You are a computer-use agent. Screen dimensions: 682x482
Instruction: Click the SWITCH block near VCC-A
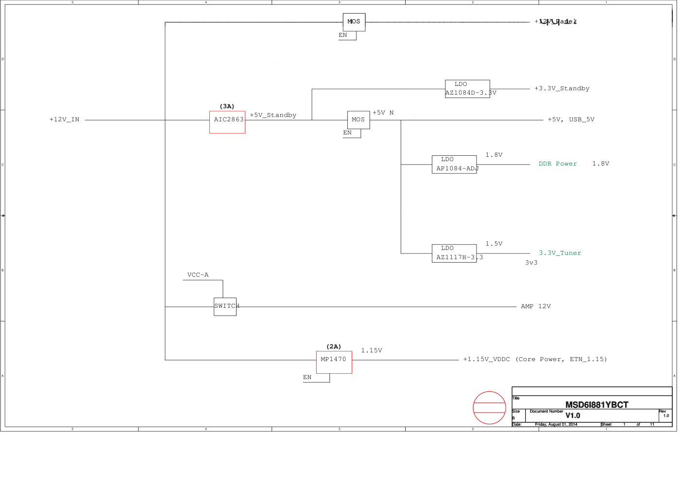tap(225, 306)
